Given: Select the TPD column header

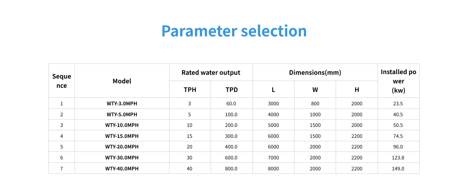Looking at the screenshot, I should [232, 90].
